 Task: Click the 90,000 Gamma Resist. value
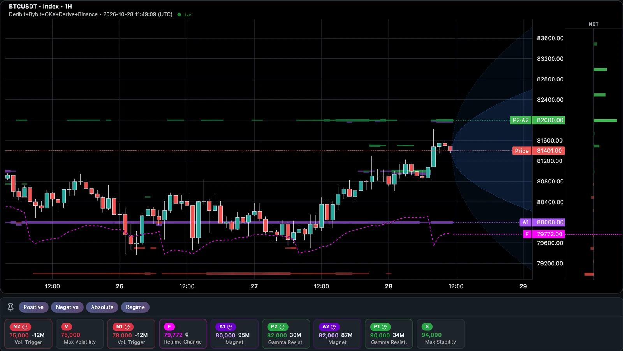pos(380,335)
